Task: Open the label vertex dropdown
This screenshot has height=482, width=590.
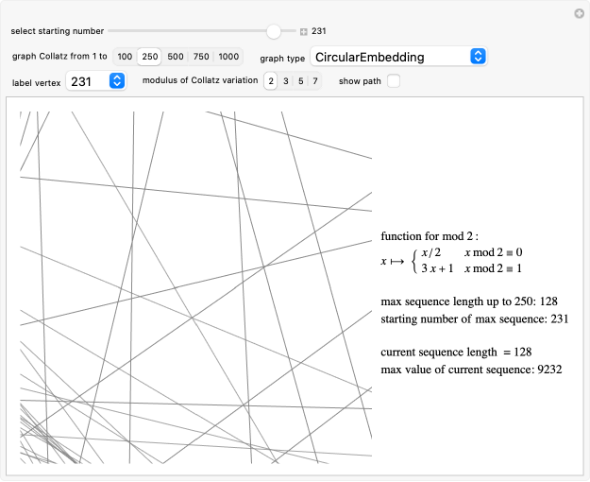Action: (95, 81)
